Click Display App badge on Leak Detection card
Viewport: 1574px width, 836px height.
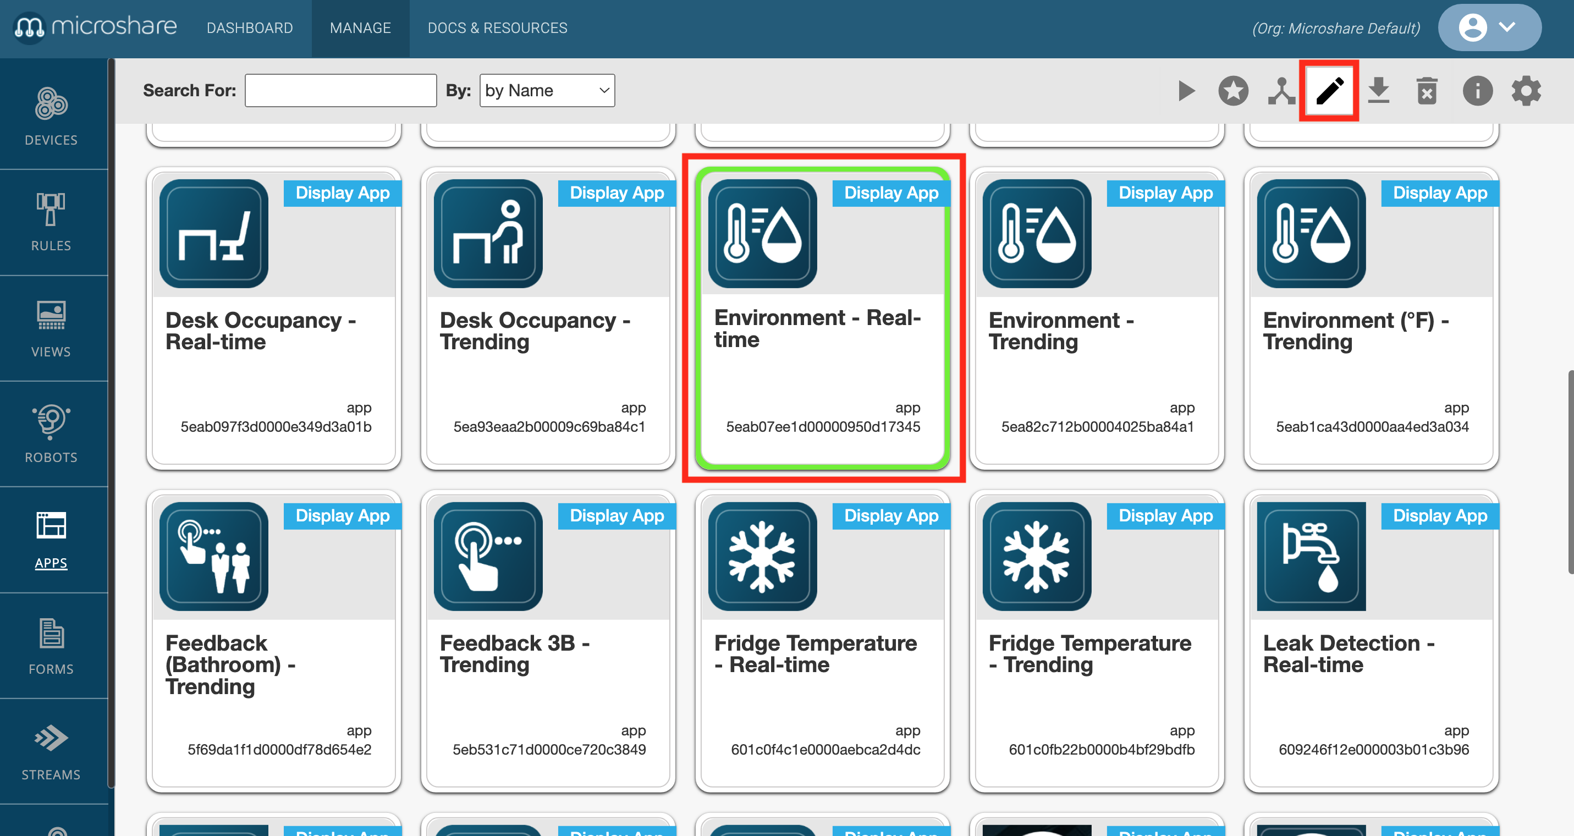[x=1440, y=516]
